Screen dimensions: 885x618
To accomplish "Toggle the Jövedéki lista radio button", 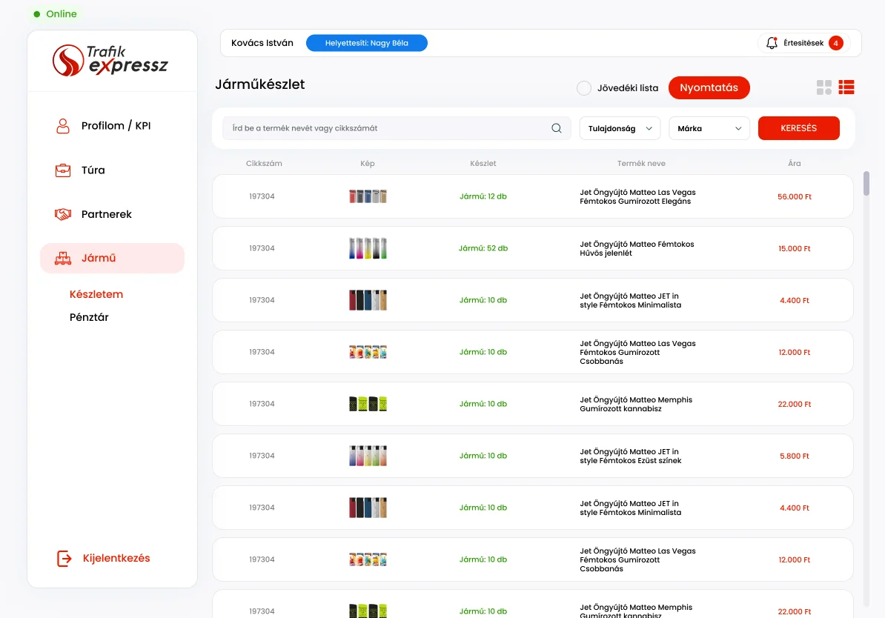I will tap(584, 88).
